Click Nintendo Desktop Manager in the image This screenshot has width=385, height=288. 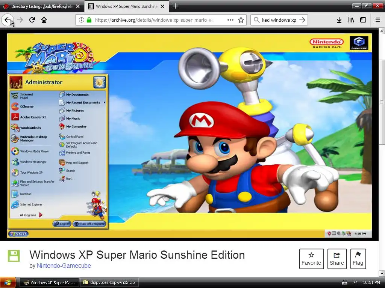[29, 139]
